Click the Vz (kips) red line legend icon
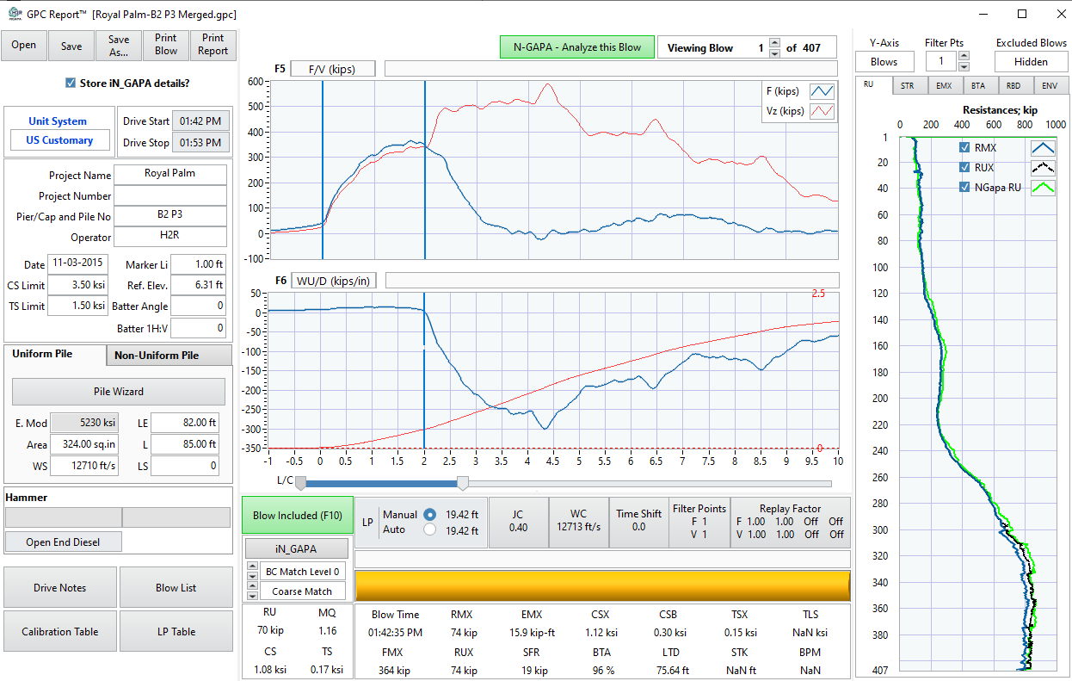 click(822, 111)
